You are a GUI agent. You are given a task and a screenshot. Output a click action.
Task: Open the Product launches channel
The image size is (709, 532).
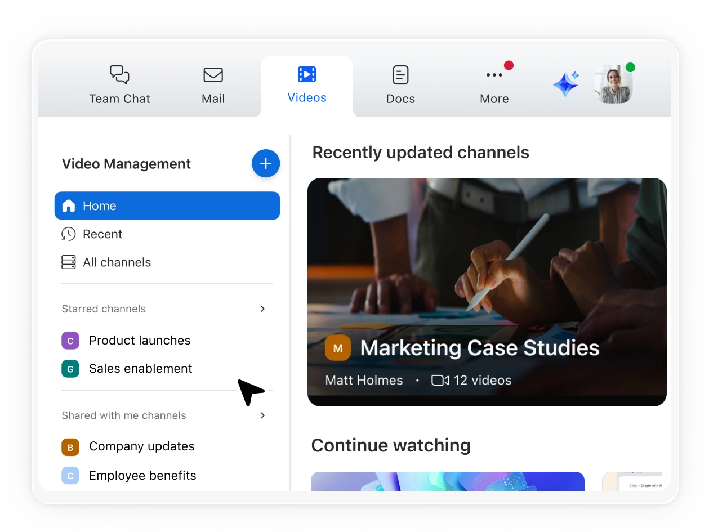click(140, 340)
